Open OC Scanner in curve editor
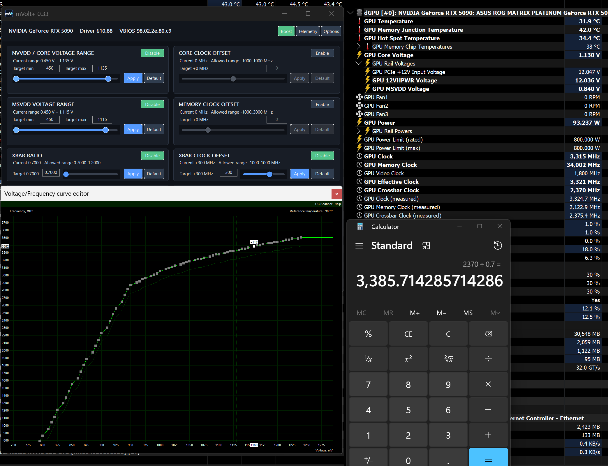This screenshot has width=608, height=466. coord(324,204)
